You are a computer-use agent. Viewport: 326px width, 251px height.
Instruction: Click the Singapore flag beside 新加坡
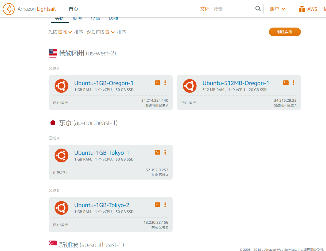click(53, 244)
